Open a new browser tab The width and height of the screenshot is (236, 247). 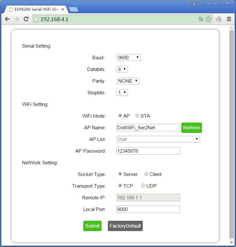pyautogui.click(x=73, y=9)
